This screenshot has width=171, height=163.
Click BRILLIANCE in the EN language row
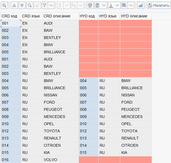click(x=61, y=52)
